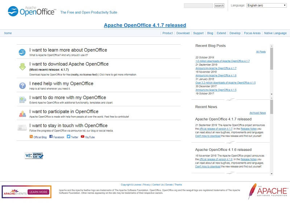Open the Develop menu item

coord(235,33)
